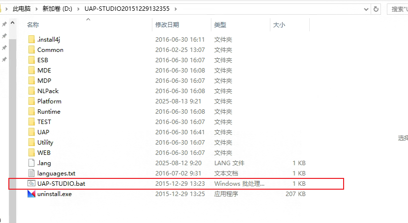
Task: Open the address bar history dropdown
Action: (366, 9)
